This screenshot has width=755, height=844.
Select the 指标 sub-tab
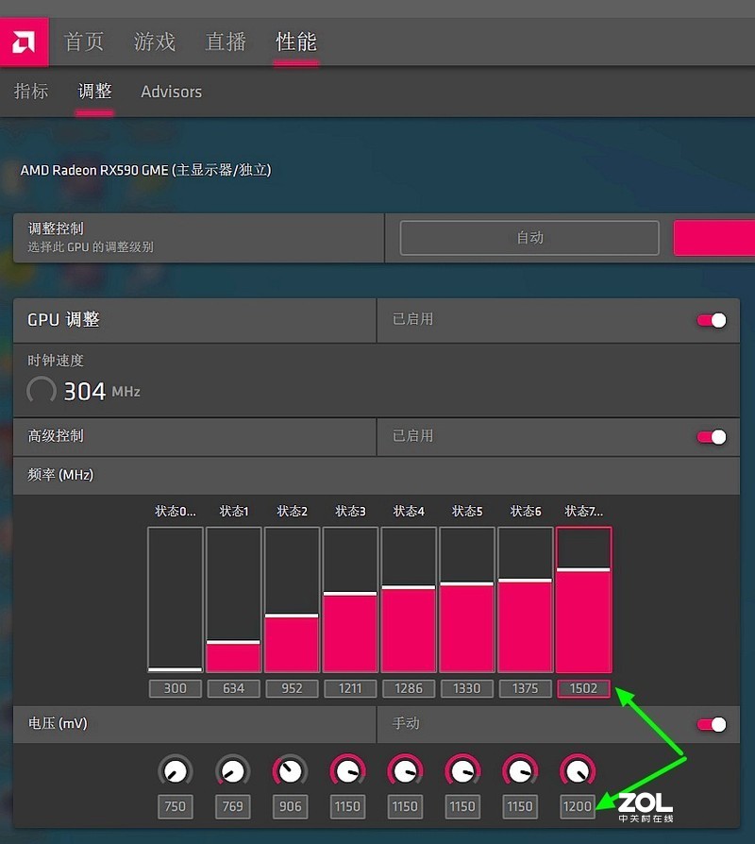coord(31,91)
